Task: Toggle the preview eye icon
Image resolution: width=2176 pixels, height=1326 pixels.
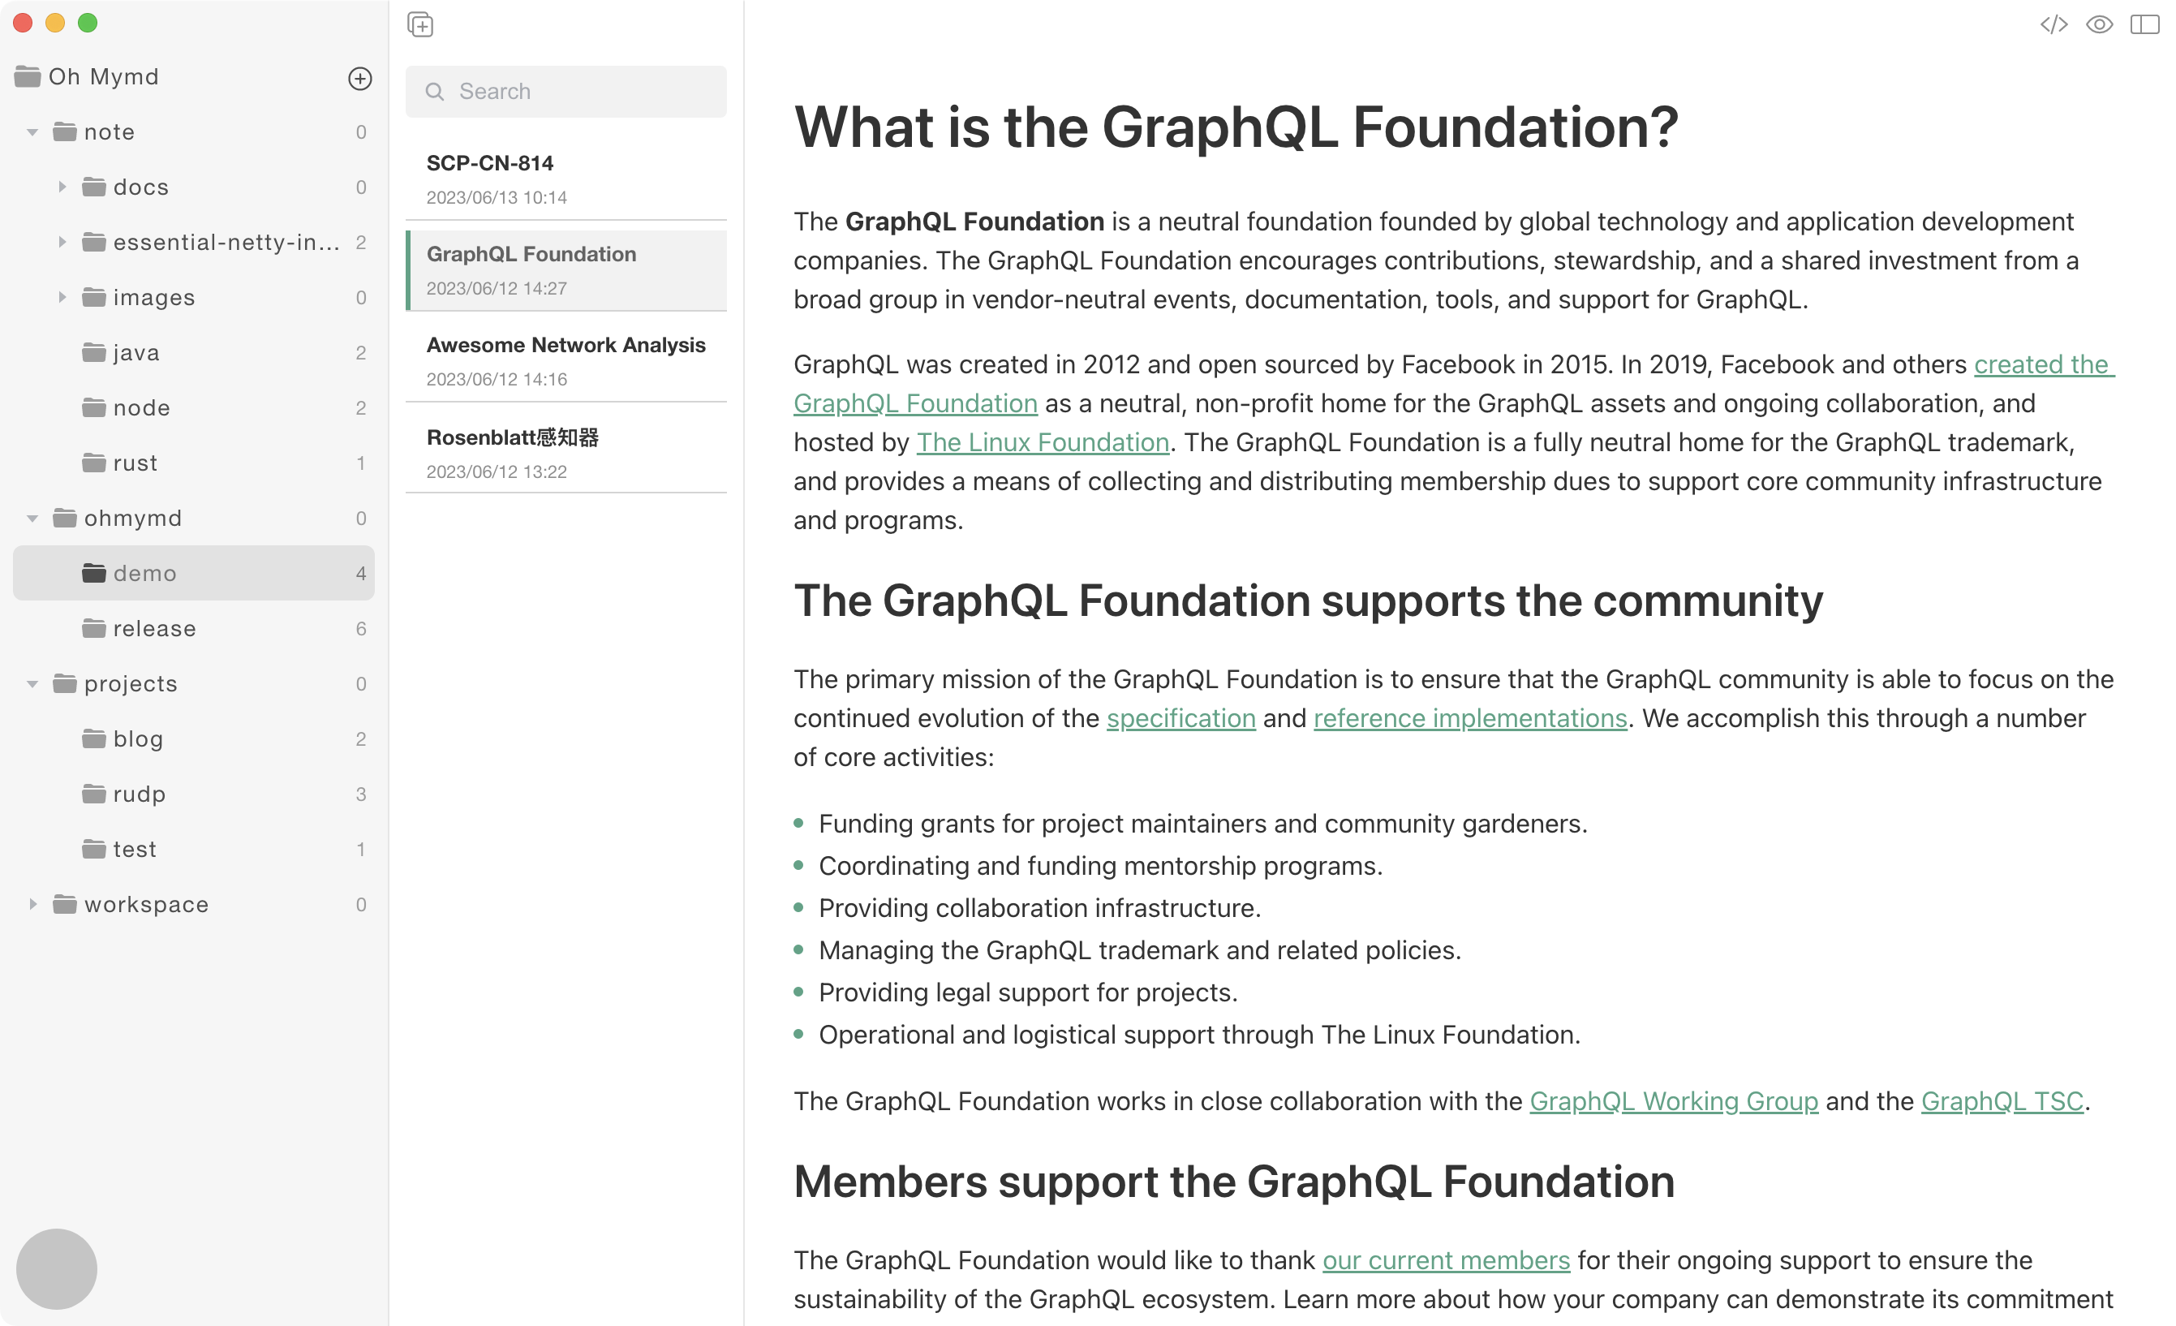Action: tap(2099, 24)
